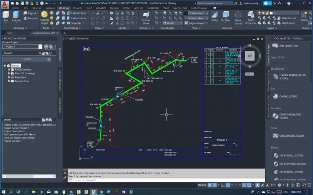Expand the Pipe Specs tree node
313x195 pixels.
[x=9, y=77]
